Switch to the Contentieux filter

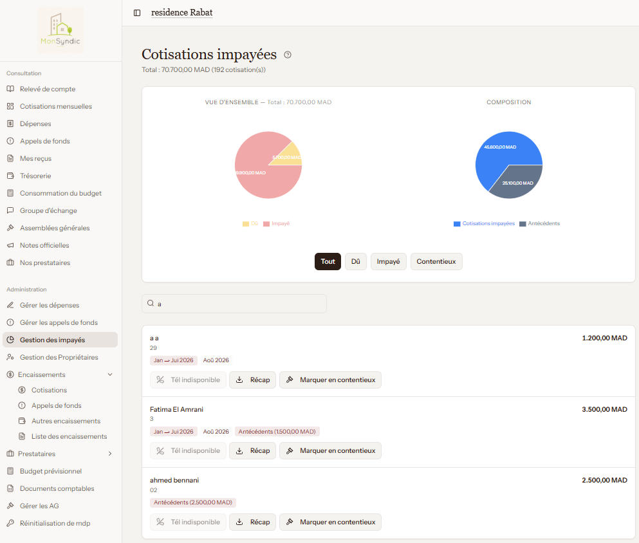coord(436,261)
